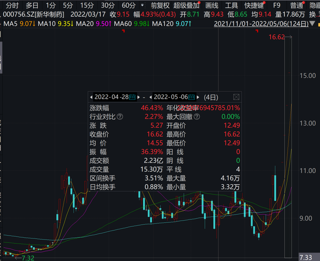Click 最小量 value 3.32万
This screenshot has width=320, height=261.
230,187
